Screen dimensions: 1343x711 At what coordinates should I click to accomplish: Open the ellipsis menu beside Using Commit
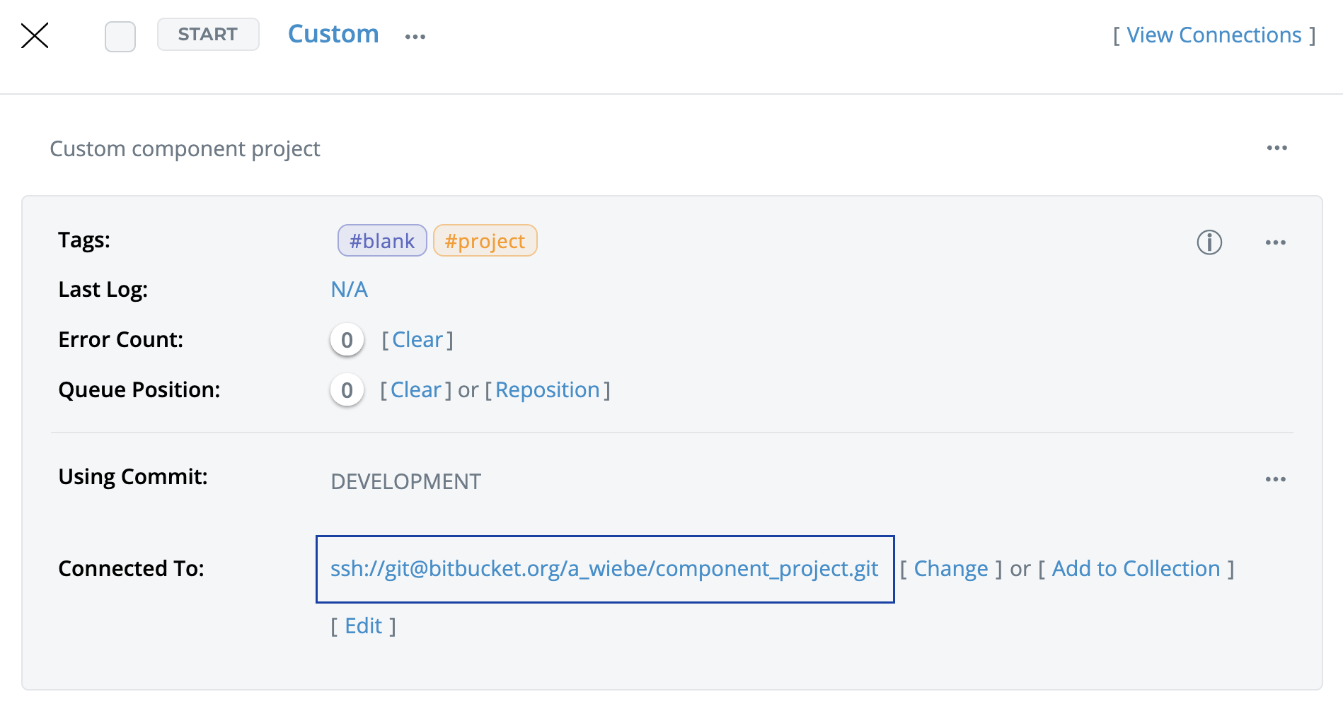click(1275, 479)
